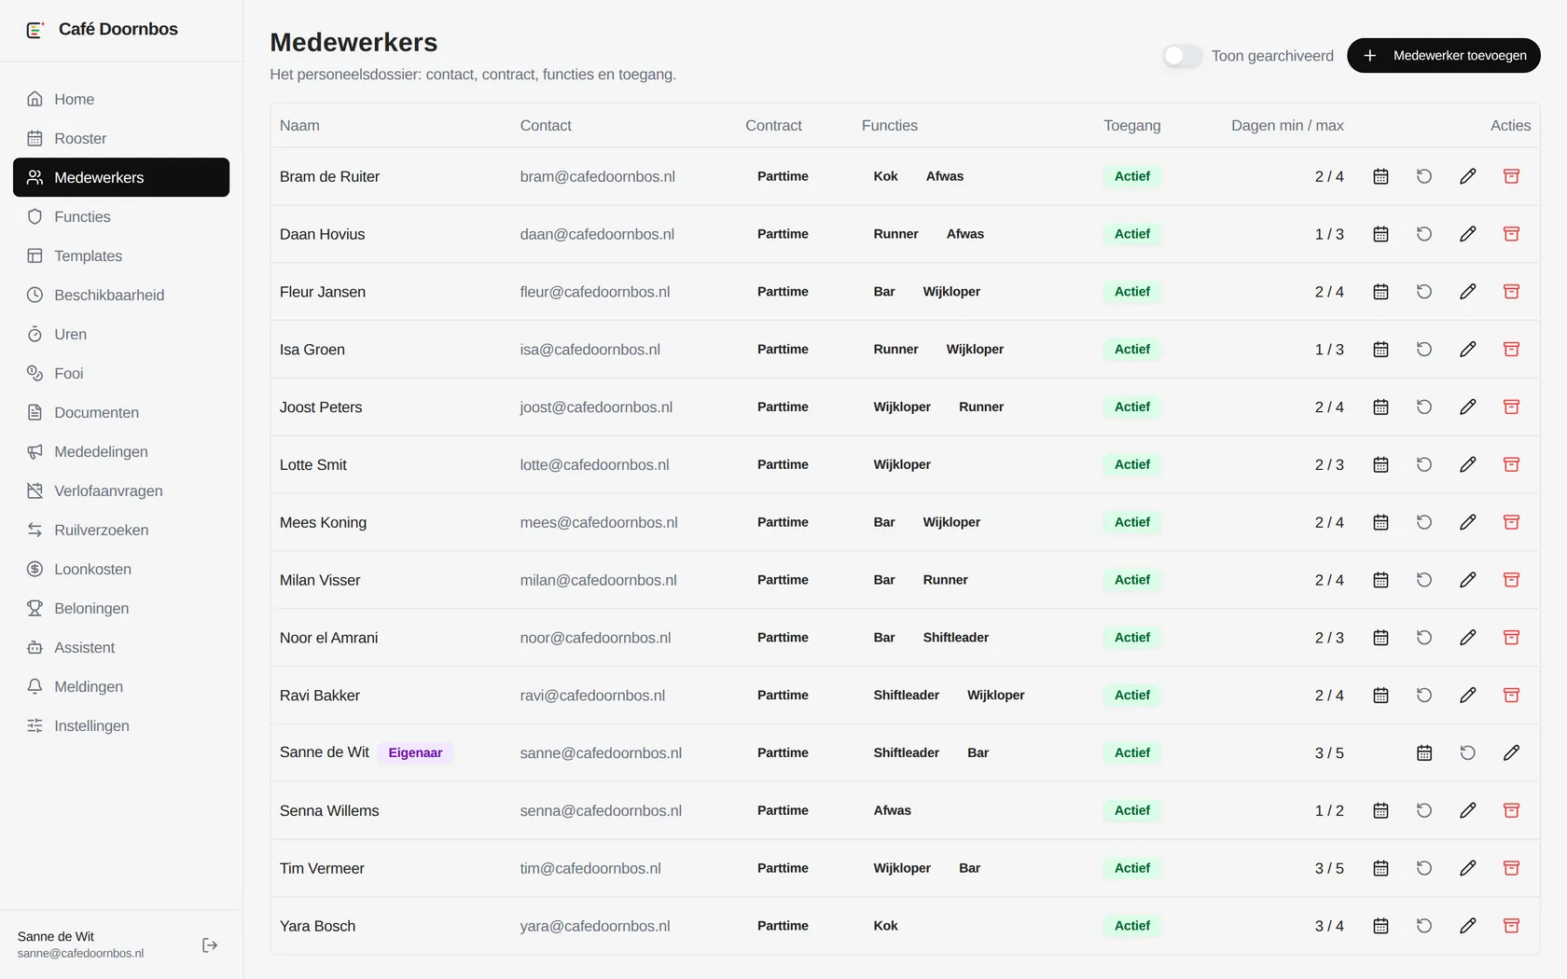This screenshot has width=1567, height=979.
Task: Select the Medewerkers sidebar item
Action: [x=121, y=177]
